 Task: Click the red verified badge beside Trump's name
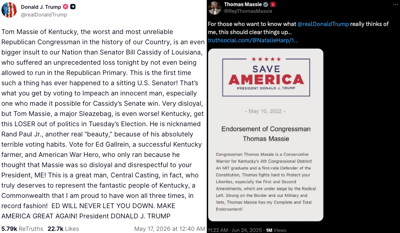click(66, 7)
